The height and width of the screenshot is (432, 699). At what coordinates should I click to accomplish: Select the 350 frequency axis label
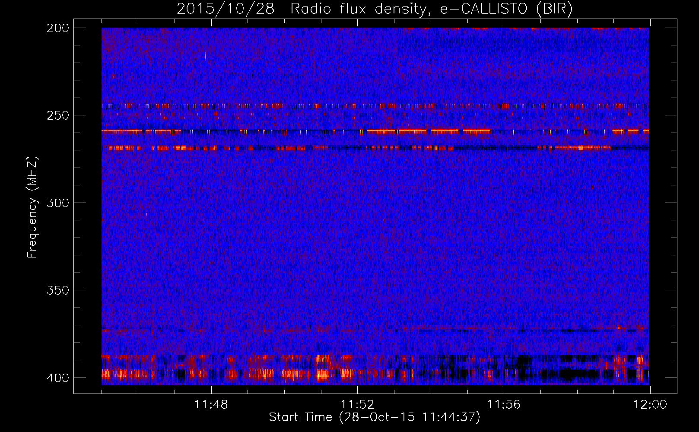[57, 290]
